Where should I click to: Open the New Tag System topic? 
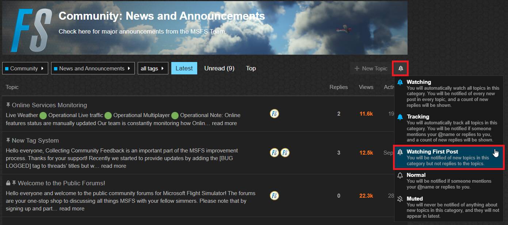(35, 140)
